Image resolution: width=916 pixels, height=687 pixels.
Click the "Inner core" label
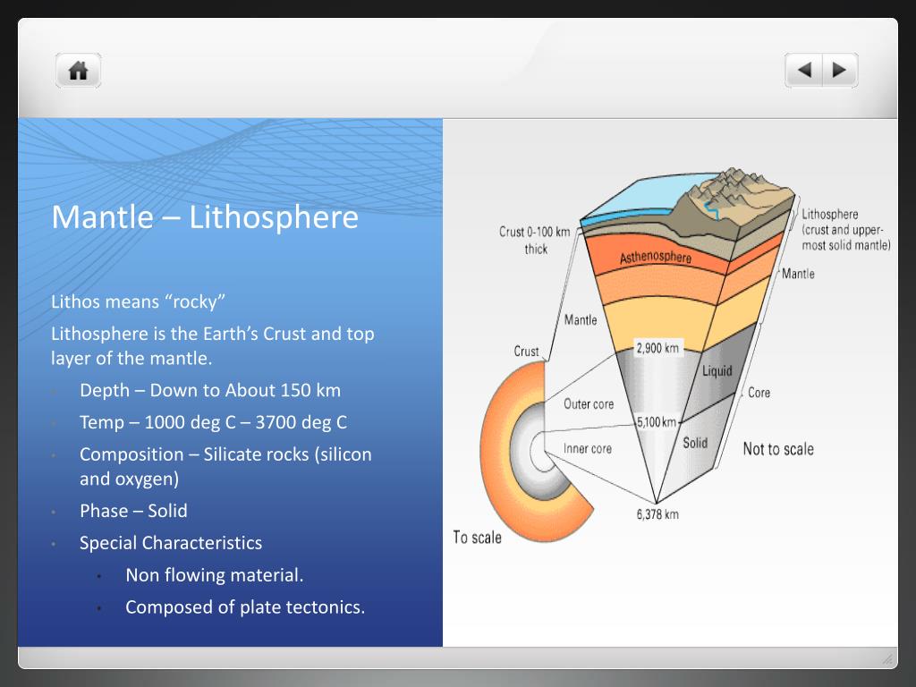point(587,448)
